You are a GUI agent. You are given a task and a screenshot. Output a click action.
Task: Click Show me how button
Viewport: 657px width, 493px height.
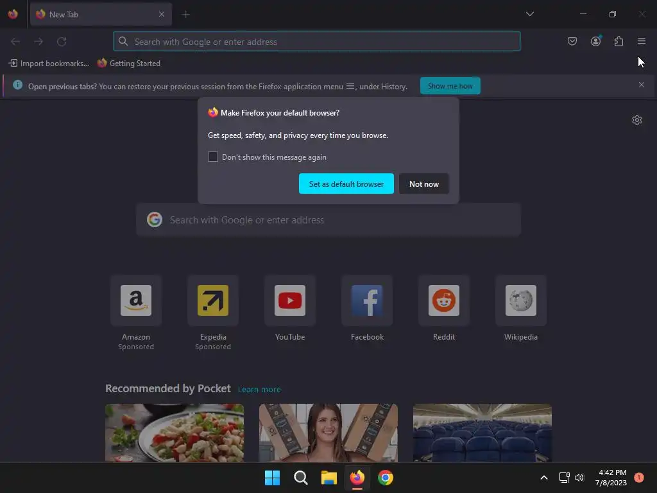point(450,86)
